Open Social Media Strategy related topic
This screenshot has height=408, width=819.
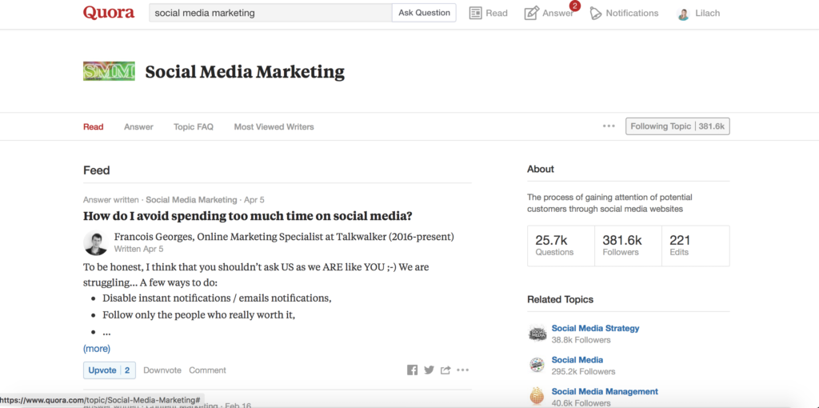pos(595,329)
